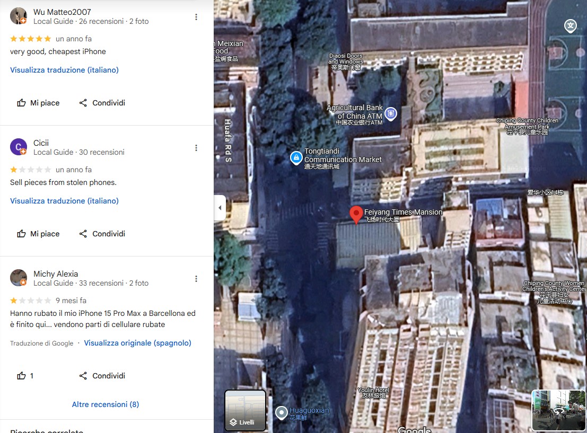Click the Wu Matteo2007 reviewer name
The height and width of the screenshot is (433, 587).
point(62,12)
